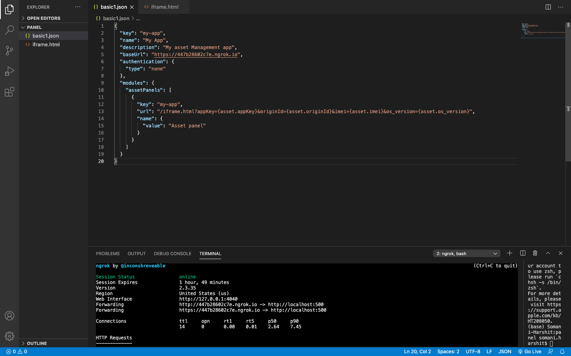Click the Manage gear icon
Image resolution: width=571 pixels, height=356 pixels.
(10, 336)
